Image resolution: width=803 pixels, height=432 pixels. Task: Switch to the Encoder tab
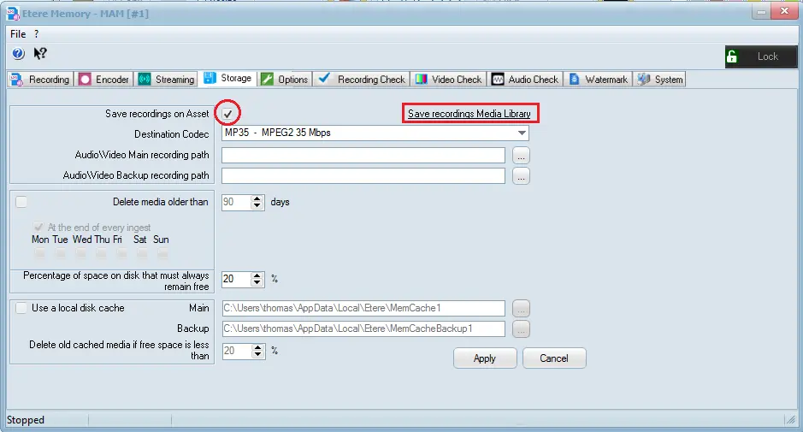click(x=104, y=80)
